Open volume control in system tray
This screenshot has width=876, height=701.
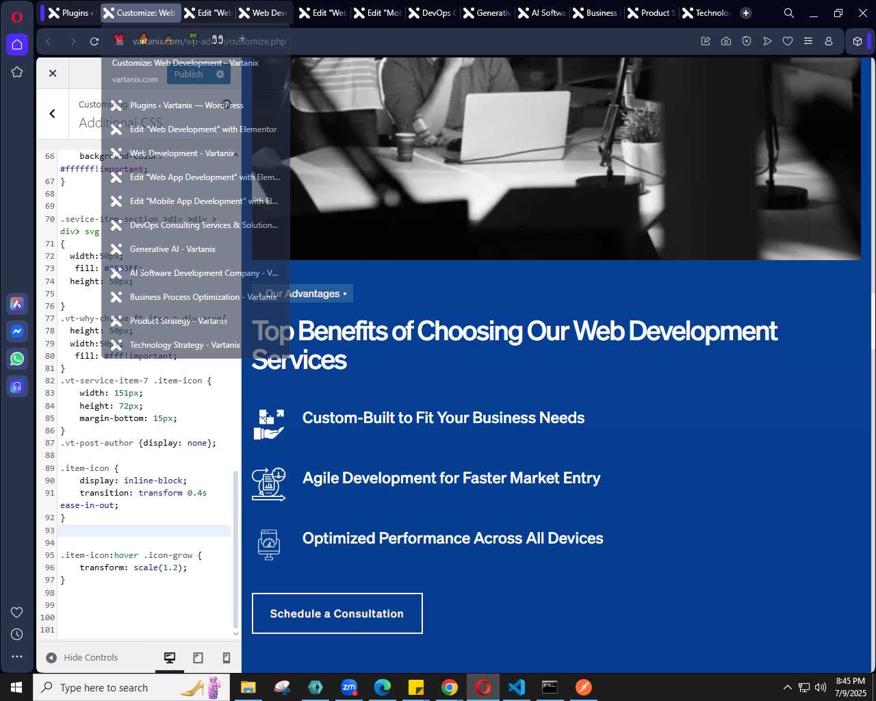[x=820, y=687]
